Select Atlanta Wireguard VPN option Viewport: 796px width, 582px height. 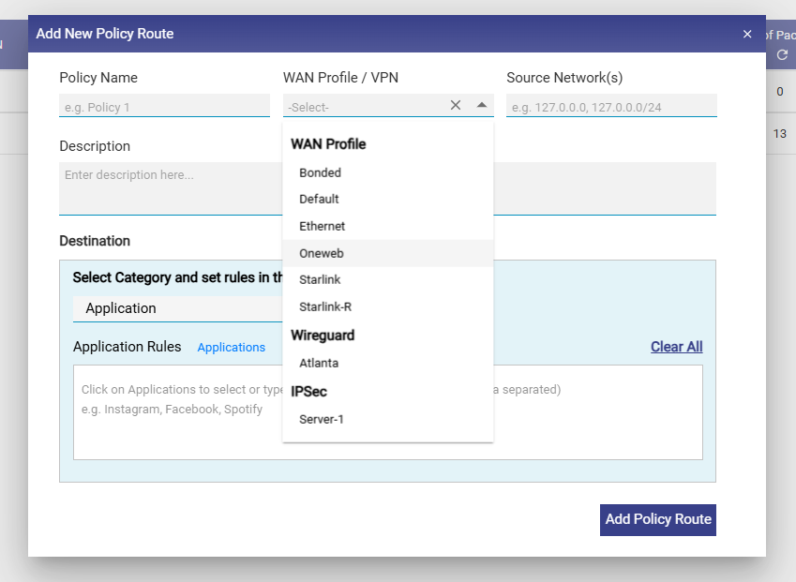[319, 363]
